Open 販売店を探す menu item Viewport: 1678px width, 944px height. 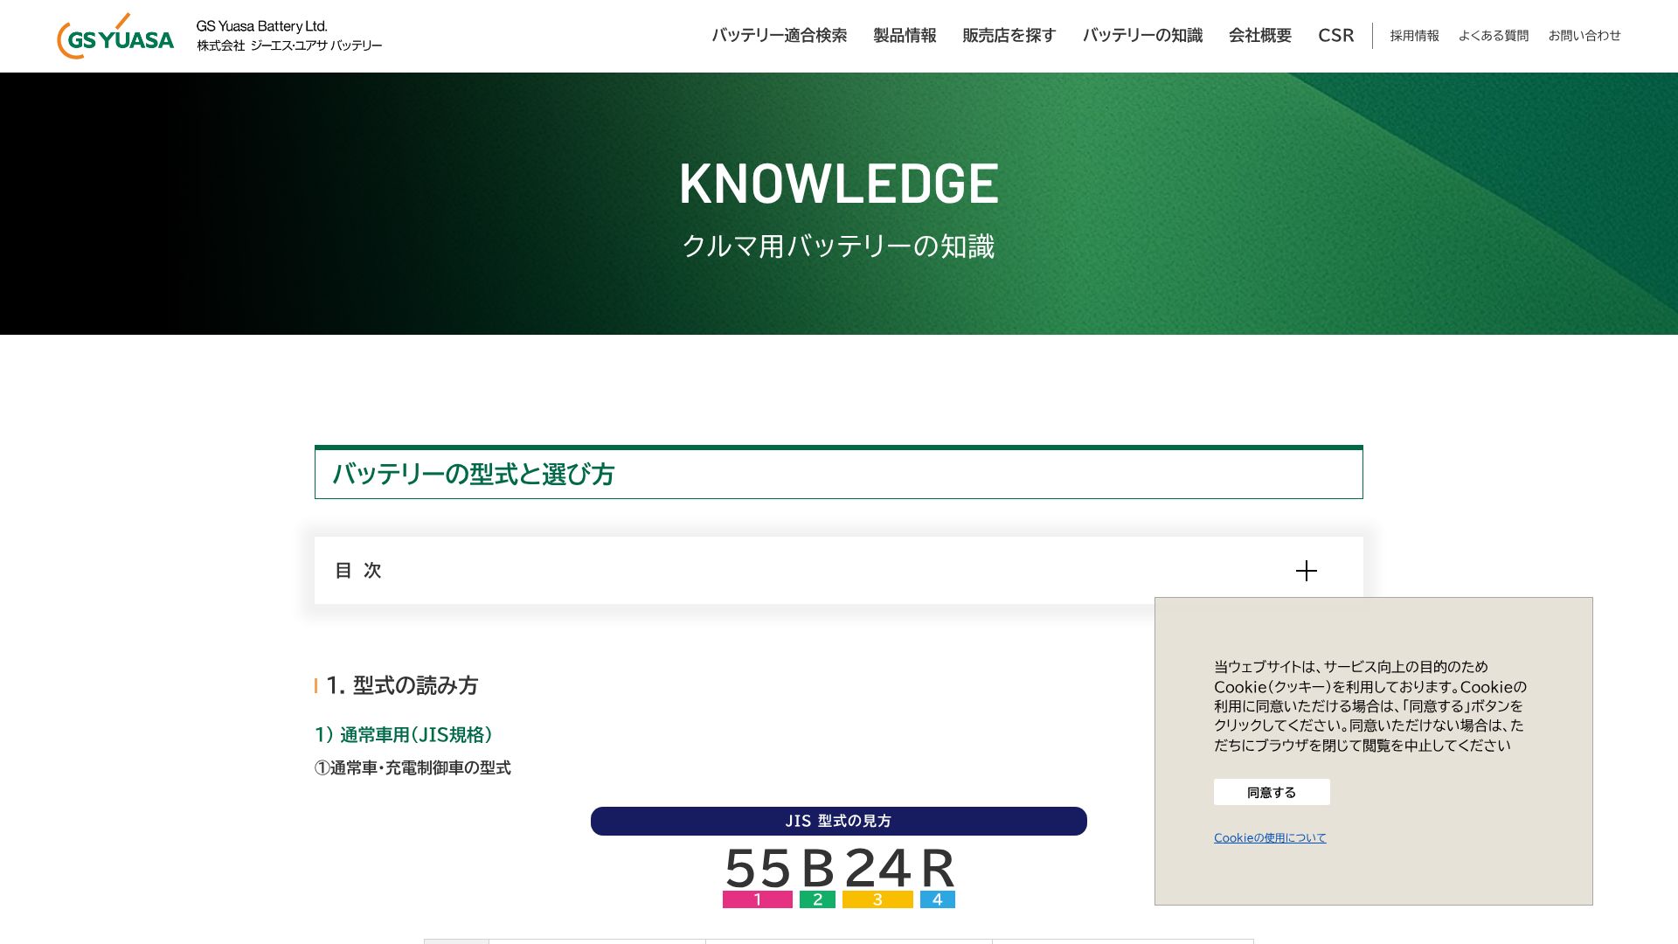tap(1009, 36)
